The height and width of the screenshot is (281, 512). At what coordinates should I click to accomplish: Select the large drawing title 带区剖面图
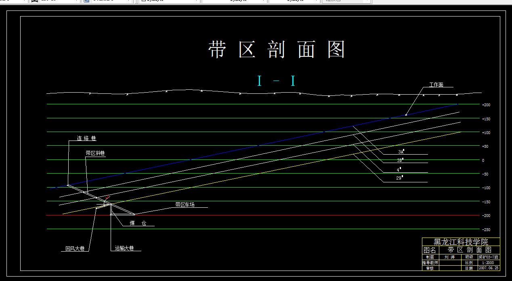pyautogui.click(x=277, y=50)
